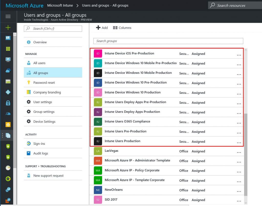The image size is (262, 206).
Task: Click the gauge icon in left rail
Action: coord(8,168)
